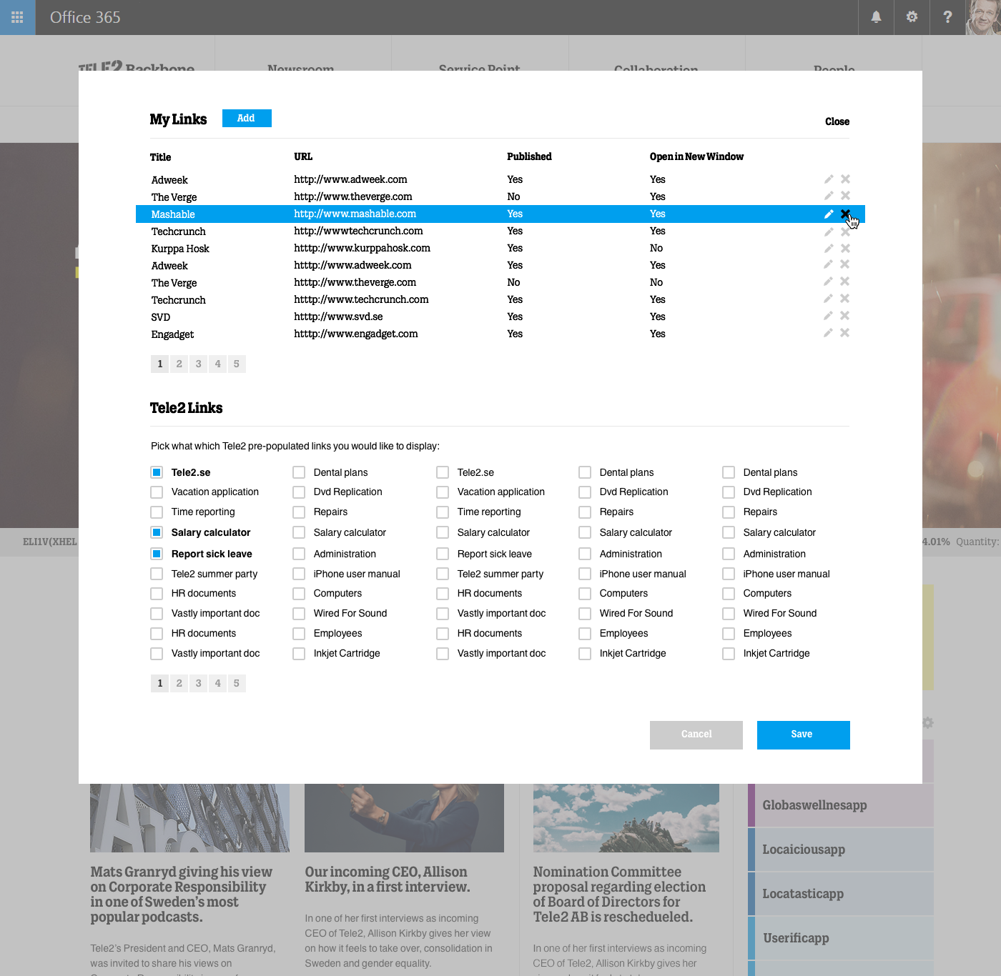1001x976 pixels.
Task: Check Tele2 summer party in first column
Action: pyautogui.click(x=157, y=574)
